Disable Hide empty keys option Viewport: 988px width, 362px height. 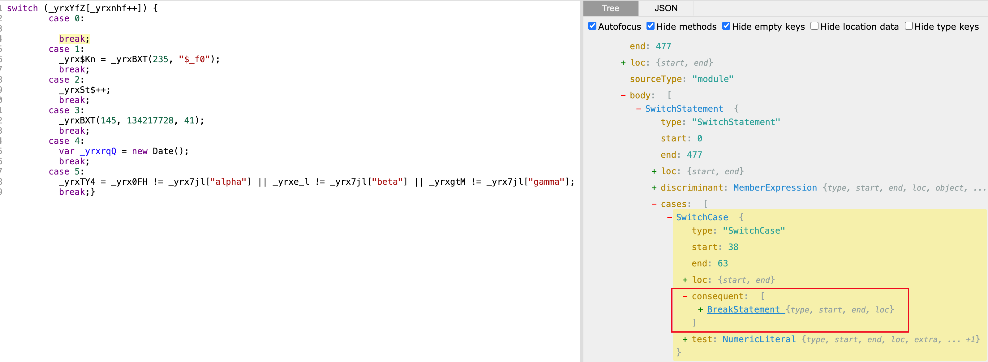click(726, 26)
